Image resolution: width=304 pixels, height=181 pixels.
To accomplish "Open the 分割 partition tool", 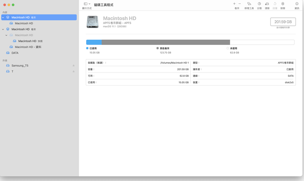I will click(259, 4).
